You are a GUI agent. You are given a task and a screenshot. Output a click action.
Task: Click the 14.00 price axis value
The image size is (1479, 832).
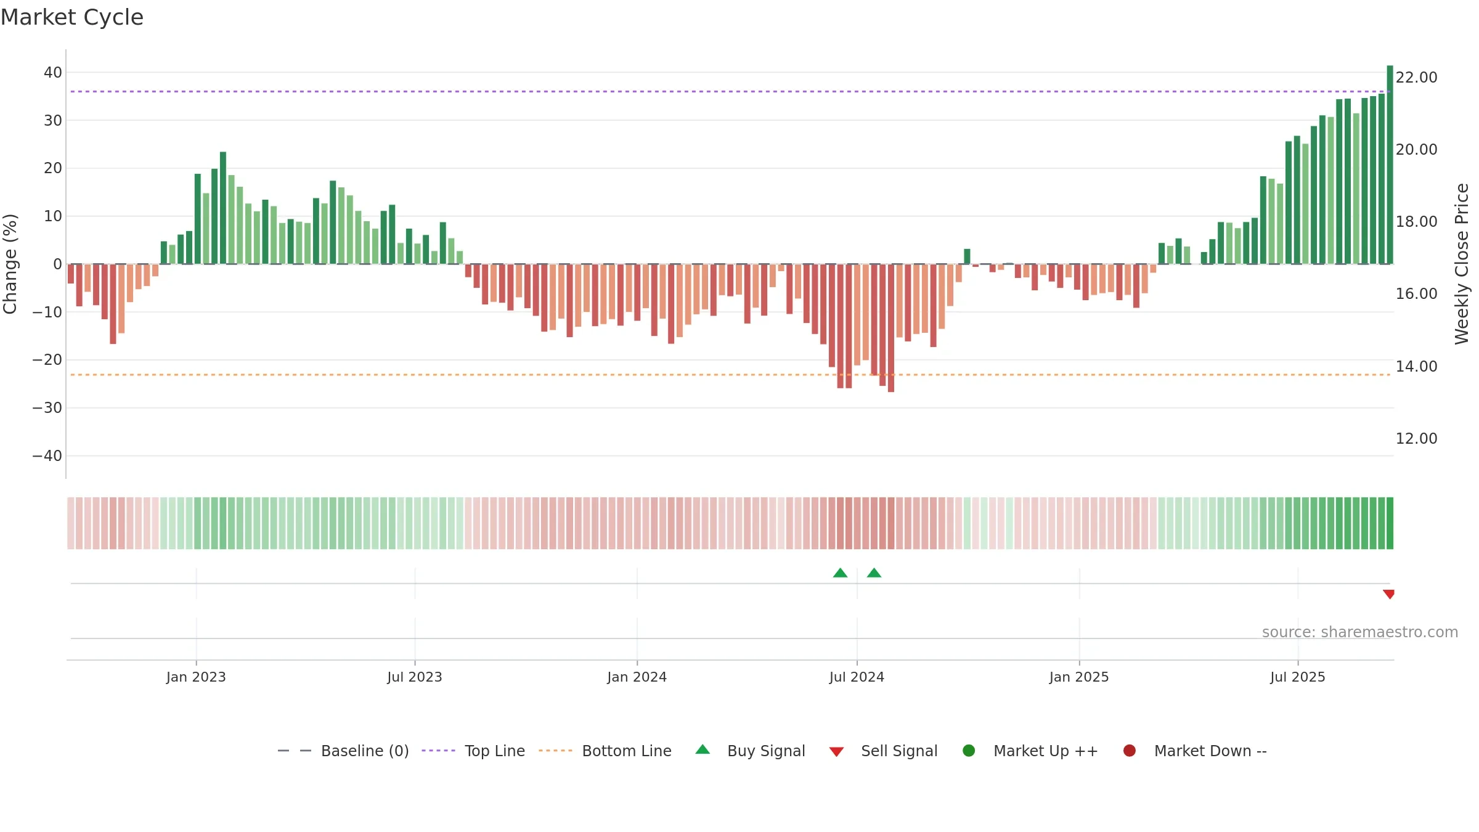(x=1416, y=367)
